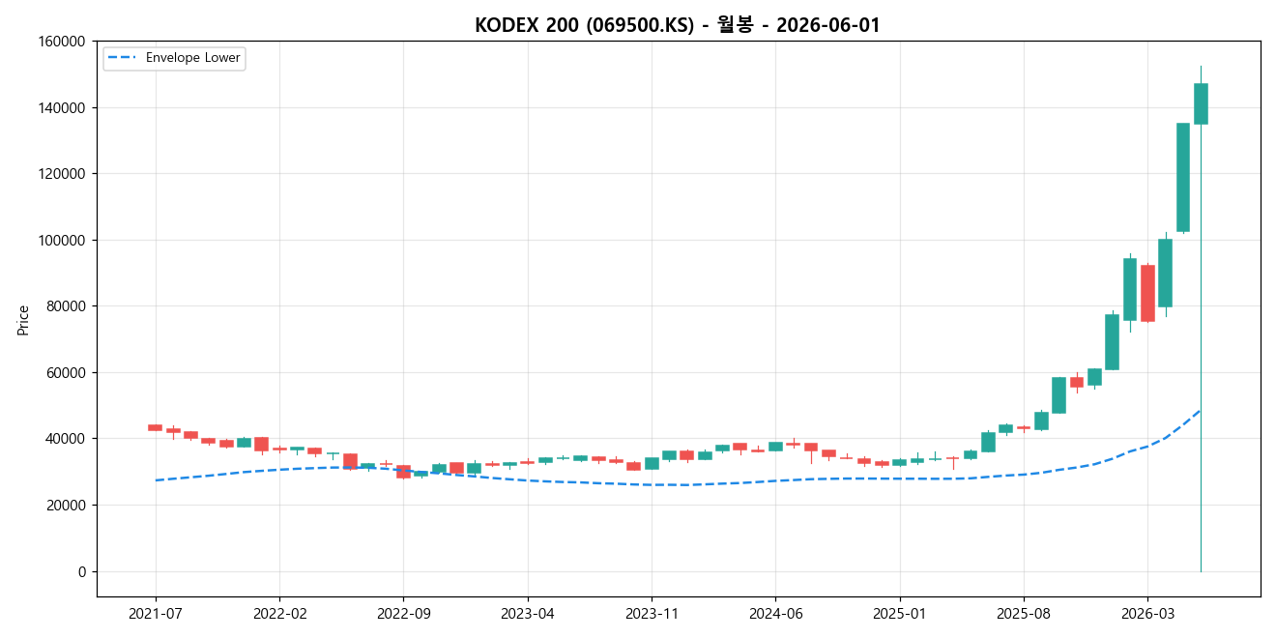Select the 2023-04 x-axis date label

click(x=528, y=613)
